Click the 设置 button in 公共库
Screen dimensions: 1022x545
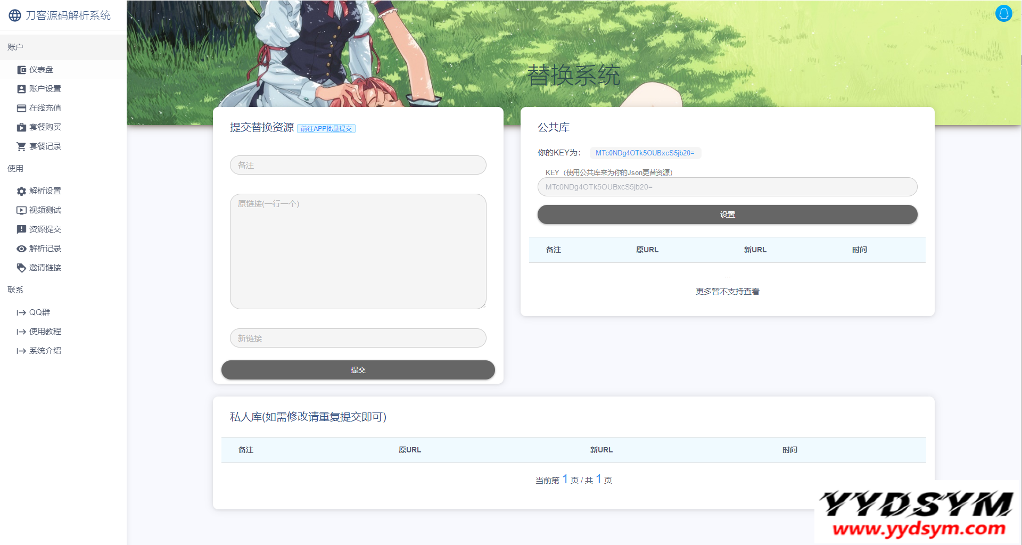728,214
